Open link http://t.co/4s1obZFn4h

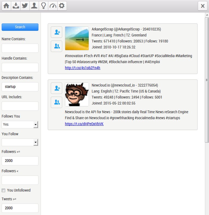[83, 68]
